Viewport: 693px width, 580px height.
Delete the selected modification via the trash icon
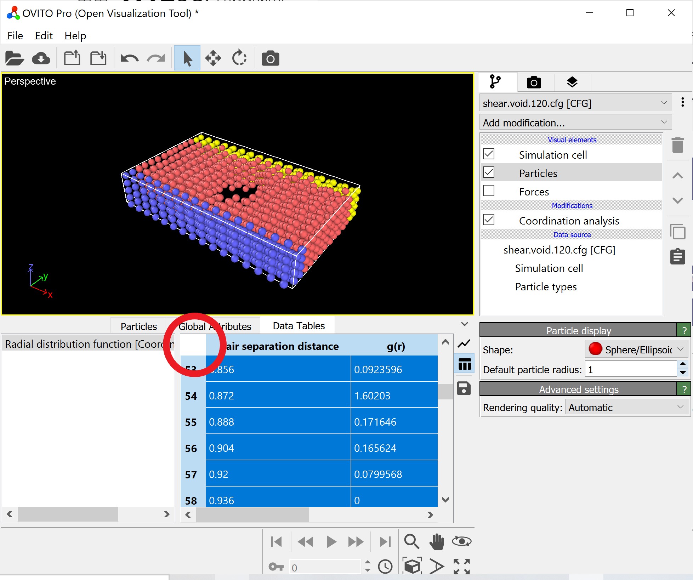tap(677, 145)
